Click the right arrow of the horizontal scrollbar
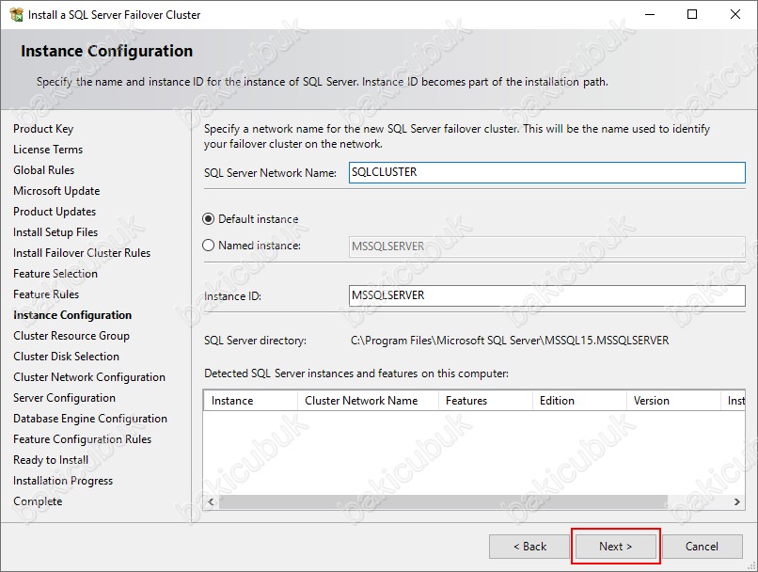758x572 pixels. point(736,501)
